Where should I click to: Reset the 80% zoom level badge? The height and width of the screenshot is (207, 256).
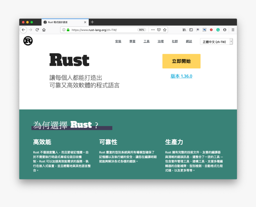pos(142,30)
